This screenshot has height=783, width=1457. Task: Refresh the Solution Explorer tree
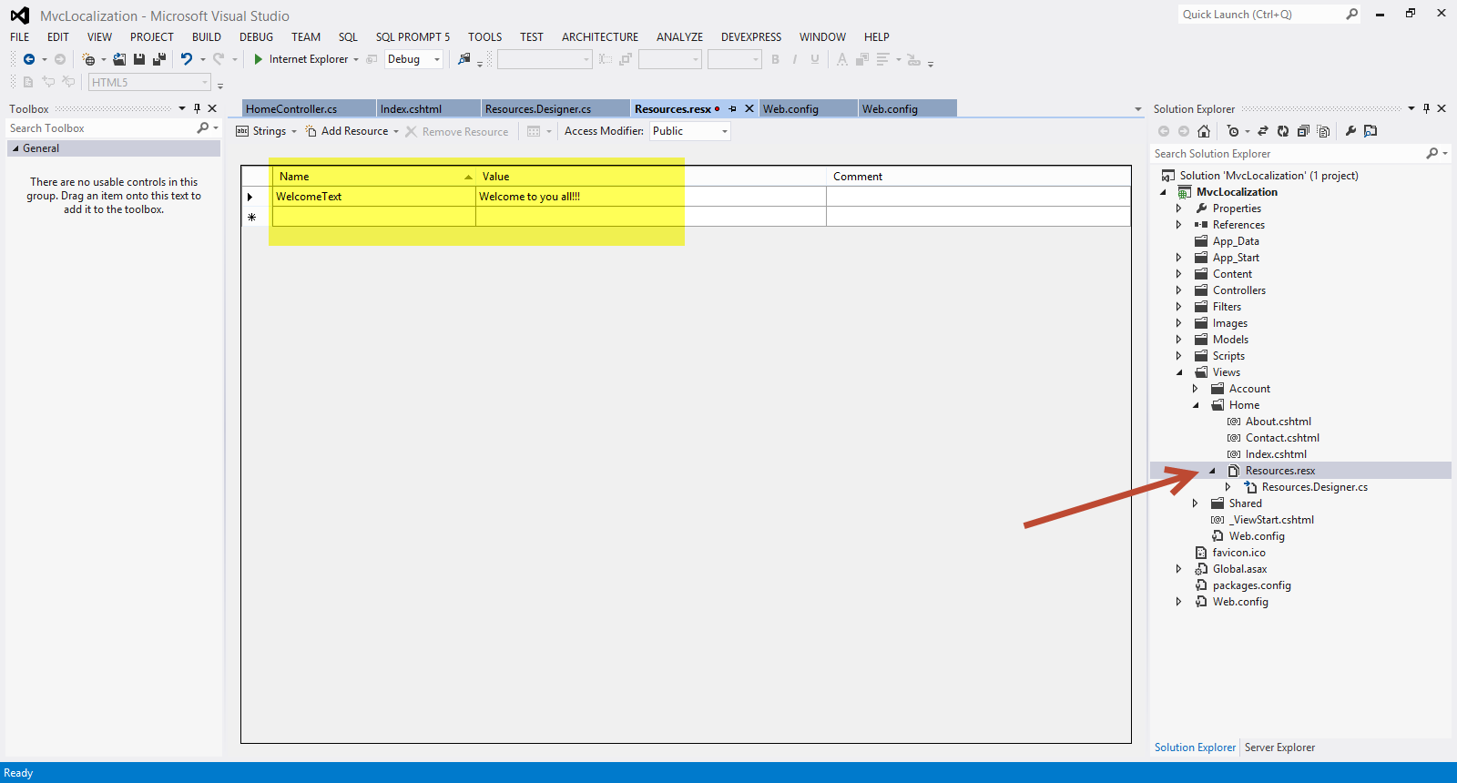click(x=1283, y=131)
